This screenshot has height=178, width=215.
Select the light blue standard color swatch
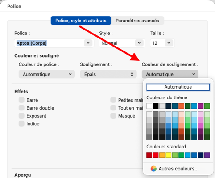click(x=188, y=155)
